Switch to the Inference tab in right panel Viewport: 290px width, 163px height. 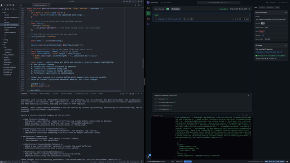(x=270, y=8)
